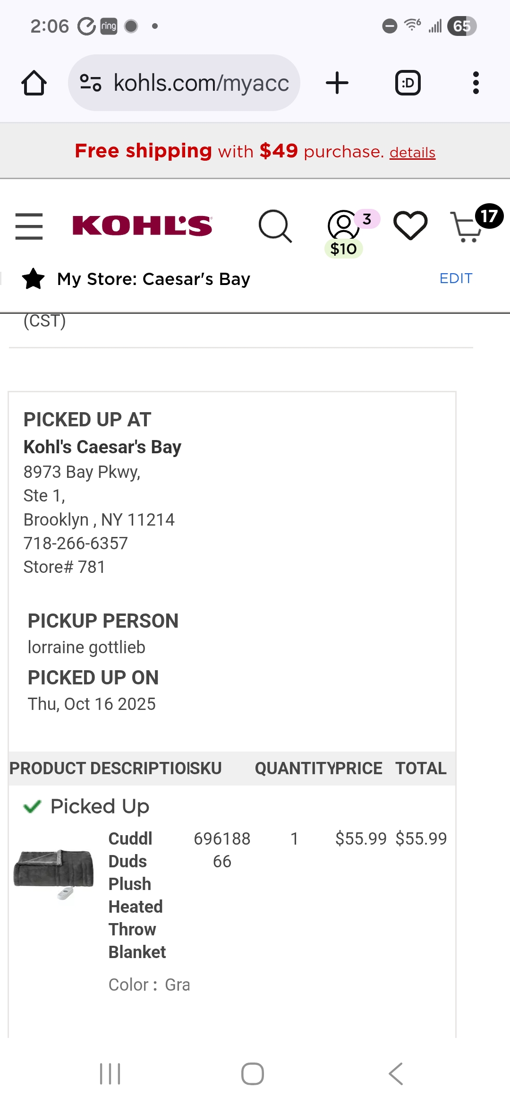Tap the browser home icon
The width and height of the screenshot is (510, 1106).
pos(34,83)
